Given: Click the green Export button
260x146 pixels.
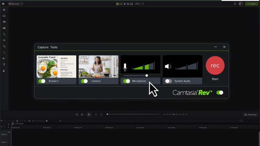Looking at the screenshot, I should (x=251, y=4).
